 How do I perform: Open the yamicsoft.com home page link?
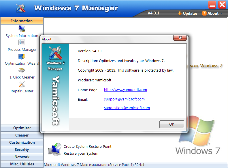(x=125, y=90)
